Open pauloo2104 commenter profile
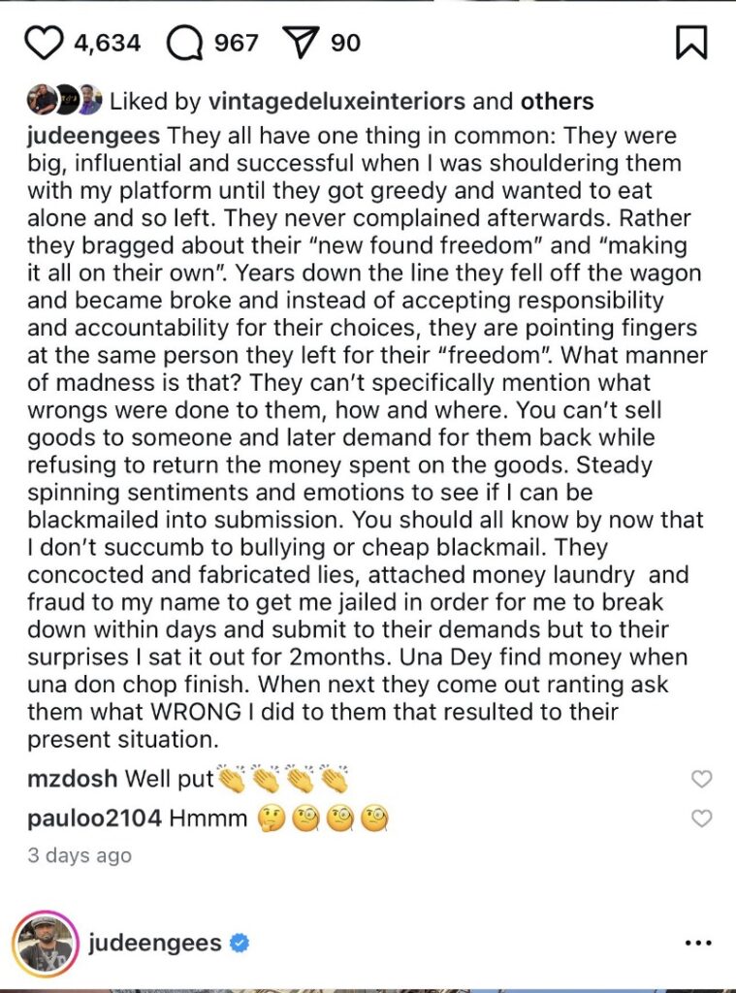736x993 pixels. (94, 818)
